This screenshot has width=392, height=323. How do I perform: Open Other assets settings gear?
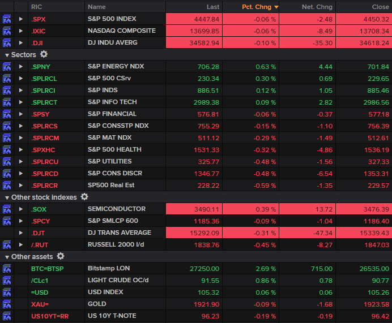[x=61, y=256]
